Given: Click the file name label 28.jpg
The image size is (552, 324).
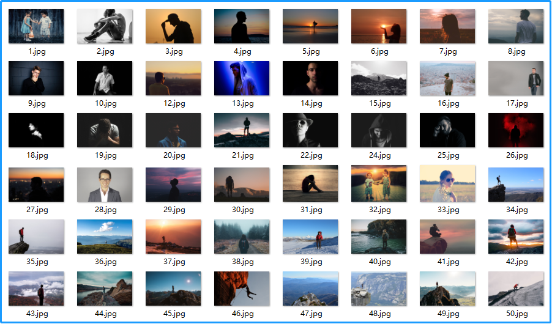Looking at the screenshot, I should click(x=105, y=210).
